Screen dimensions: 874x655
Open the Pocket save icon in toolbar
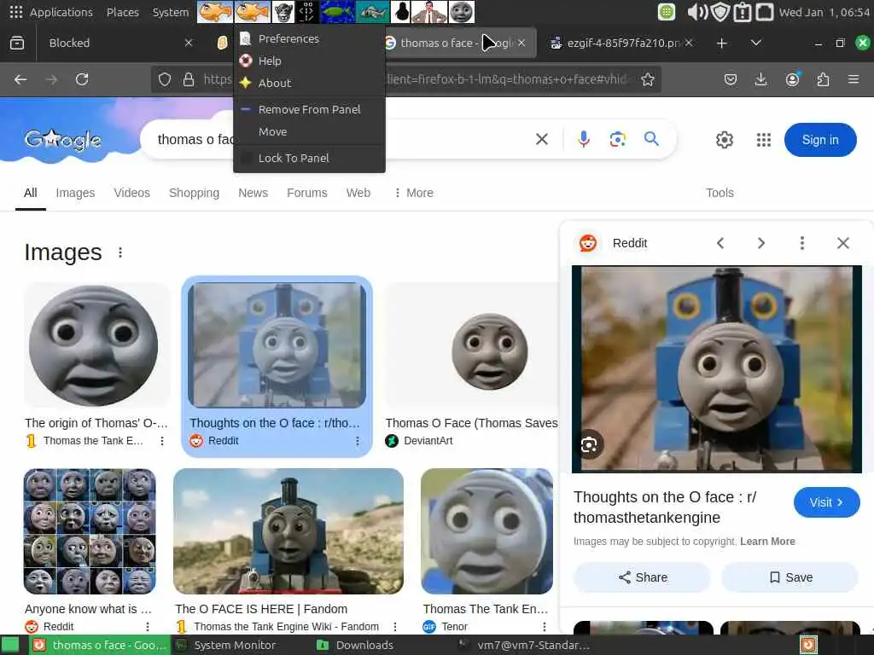[731, 79]
